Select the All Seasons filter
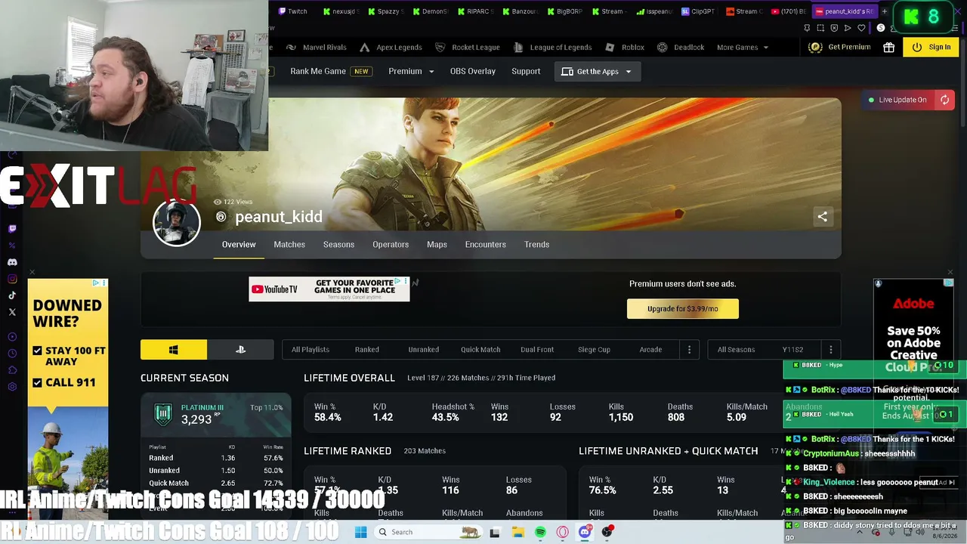The width and height of the screenshot is (967, 544). click(x=736, y=350)
